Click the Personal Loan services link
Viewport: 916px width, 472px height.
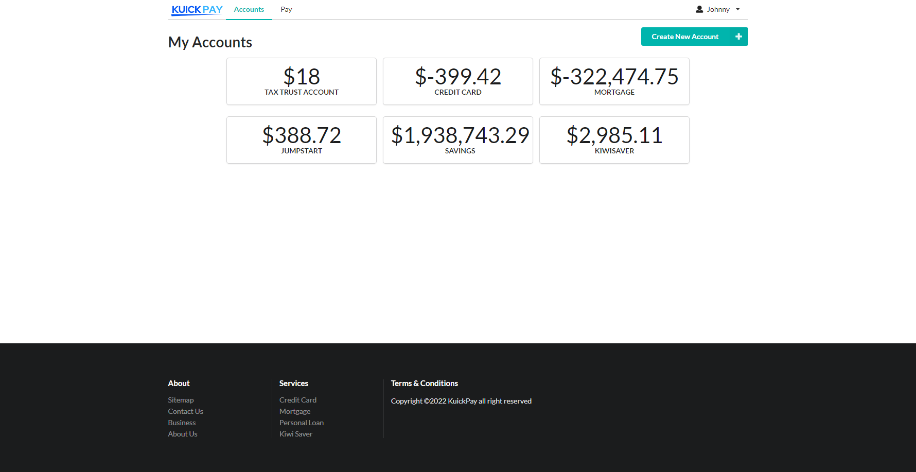tap(302, 423)
